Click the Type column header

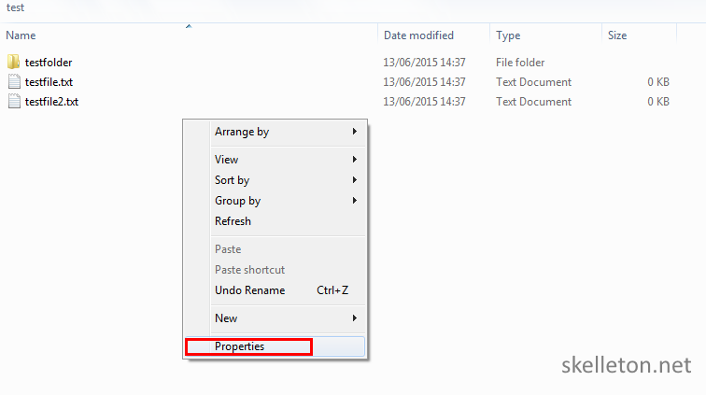pyautogui.click(x=545, y=35)
